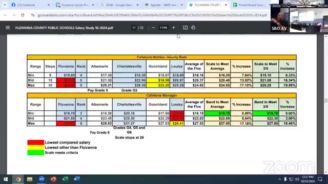Click the 'Lowest compared salary' legend text
Image resolution: width=328 pixels, height=184 pixels.
pos(67,143)
